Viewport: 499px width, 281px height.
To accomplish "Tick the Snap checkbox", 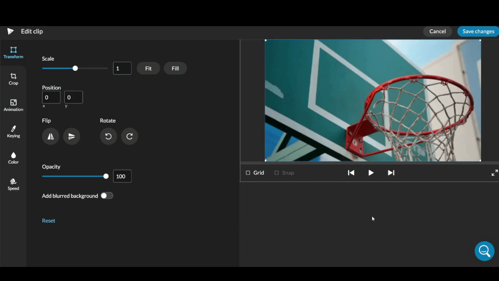I will tap(277, 173).
